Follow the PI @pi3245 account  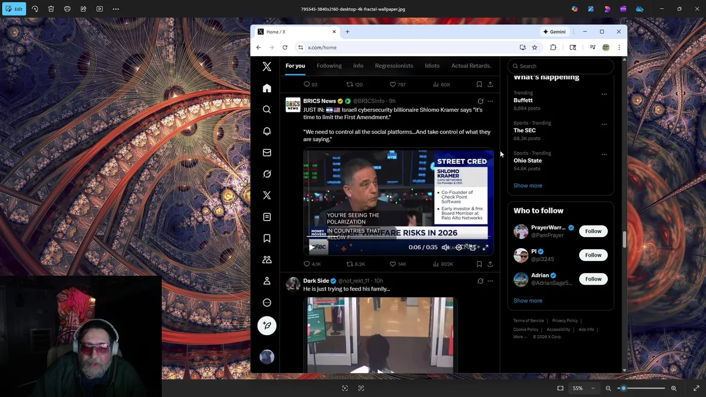click(593, 255)
